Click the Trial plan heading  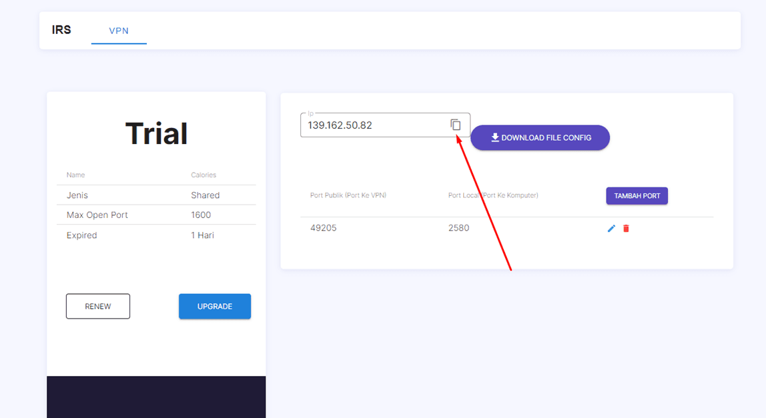156,134
